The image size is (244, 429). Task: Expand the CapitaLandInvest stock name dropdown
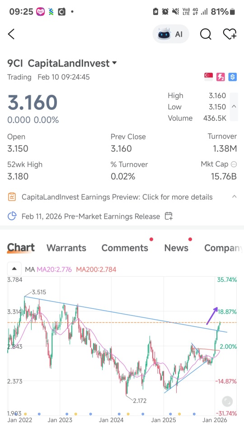coord(114,63)
